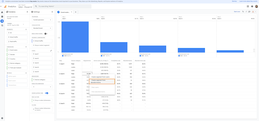Click Drop or select segment box

point(42,45)
